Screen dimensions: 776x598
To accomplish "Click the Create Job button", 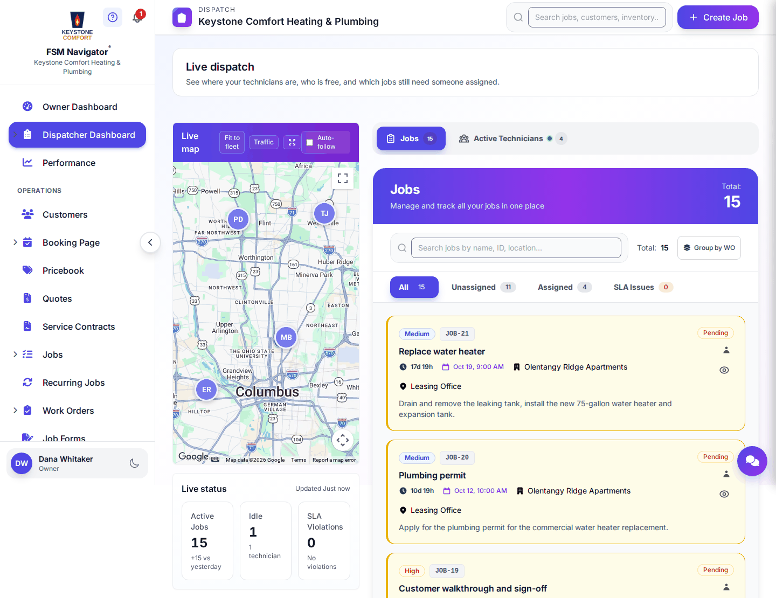I will click(x=718, y=17).
